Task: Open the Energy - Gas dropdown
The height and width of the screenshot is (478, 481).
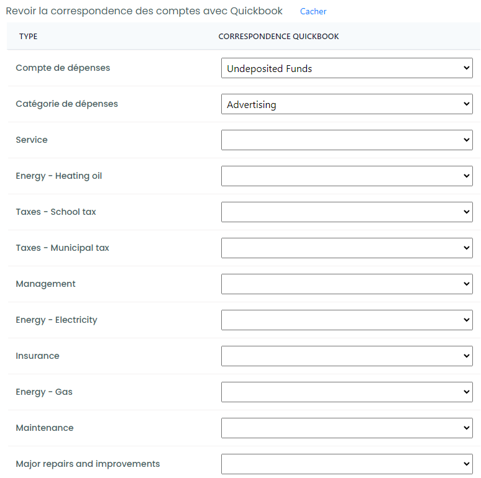Action: coord(347,392)
